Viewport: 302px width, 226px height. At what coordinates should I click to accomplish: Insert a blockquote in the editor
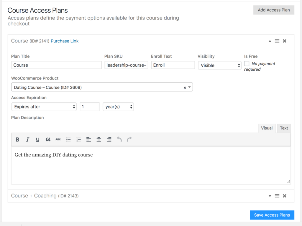tap(48, 139)
